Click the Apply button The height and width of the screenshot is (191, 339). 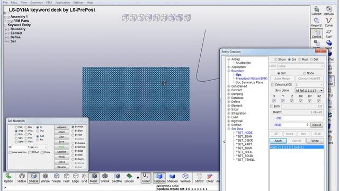(x=278, y=141)
